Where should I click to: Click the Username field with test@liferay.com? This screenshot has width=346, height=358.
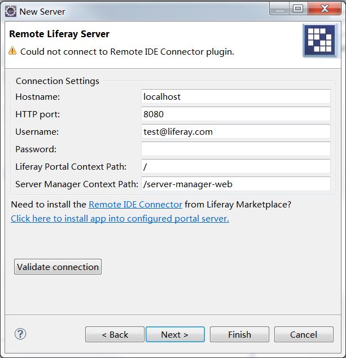pyautogui.click(x=235, y=131)
